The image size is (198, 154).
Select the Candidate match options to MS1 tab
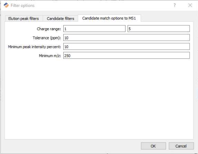pos(109,18)
